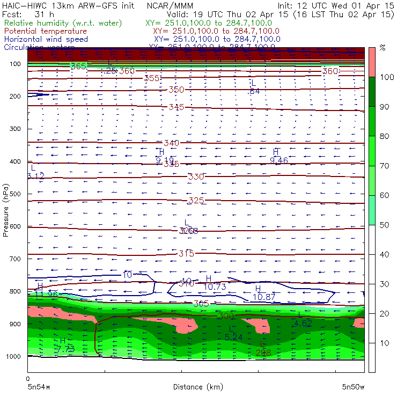Click the 'Fcst: 31 h' forecast label
The height and width of the screenshot is (397, 397).
[x=28, y=14]
